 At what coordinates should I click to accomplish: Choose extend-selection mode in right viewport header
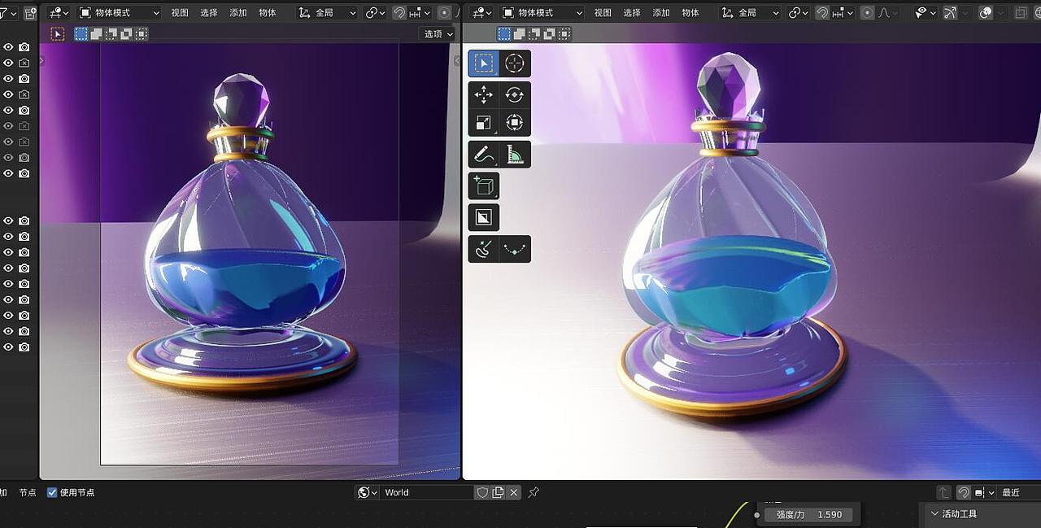tap(519, 34)
